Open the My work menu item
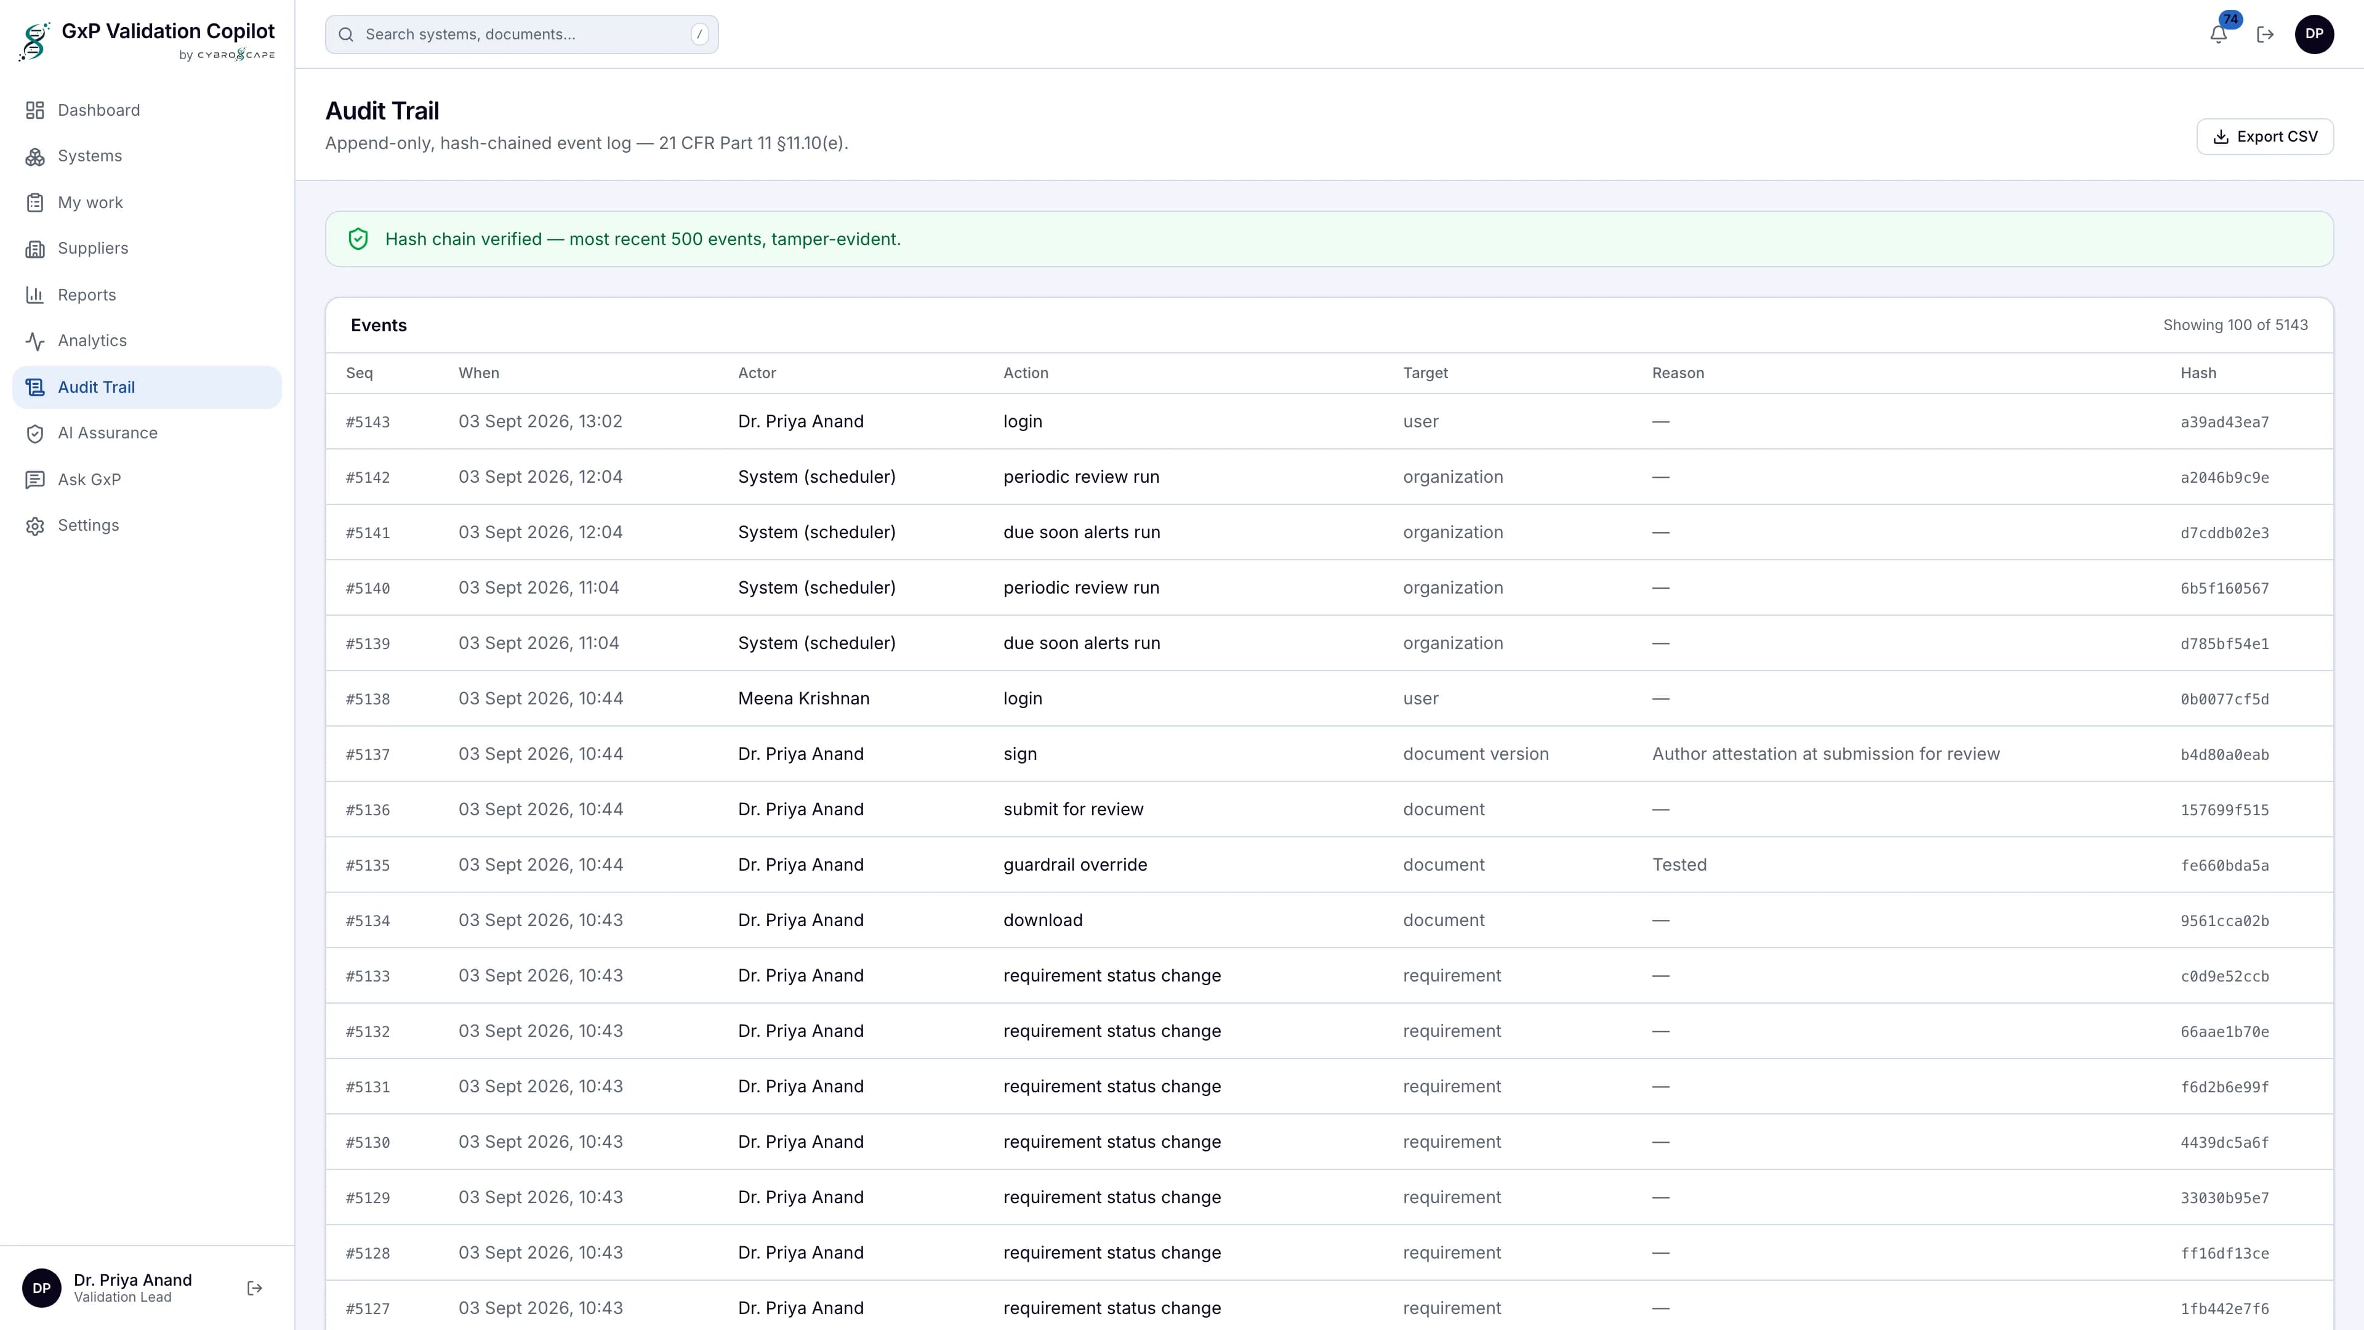This screenshot has width=2364, height=1330. click(147, 203)
